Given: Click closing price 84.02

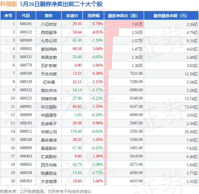Looking at the screenshot, I should tap(77, 107).
